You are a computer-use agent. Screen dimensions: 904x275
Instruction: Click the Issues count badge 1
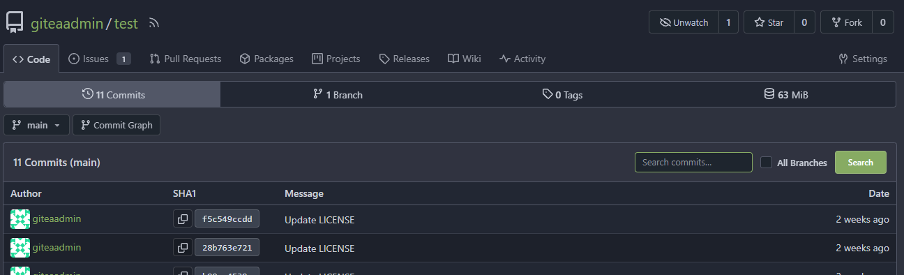(x=123, y=59)
